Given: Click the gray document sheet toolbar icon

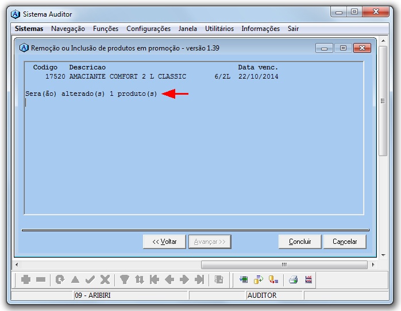Looking at the screenshot, I should (x=219, y=279).
